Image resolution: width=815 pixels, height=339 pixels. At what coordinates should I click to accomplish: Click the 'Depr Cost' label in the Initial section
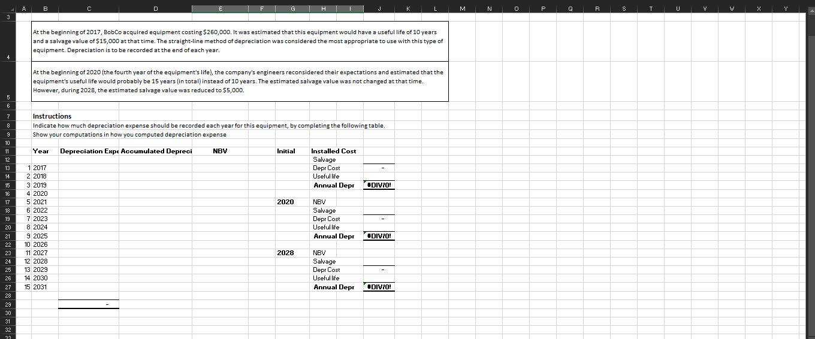(x=327, y=168)
